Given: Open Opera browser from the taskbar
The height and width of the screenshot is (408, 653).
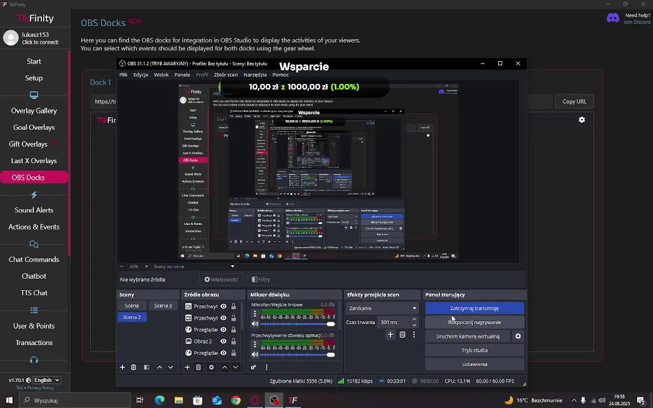Looking at the screenshot, I should click(x=255, y=400).
